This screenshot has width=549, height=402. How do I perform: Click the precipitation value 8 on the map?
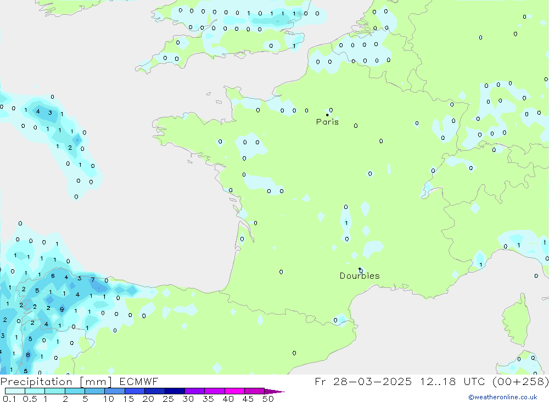pyautogui.click(x=28, y=355)
